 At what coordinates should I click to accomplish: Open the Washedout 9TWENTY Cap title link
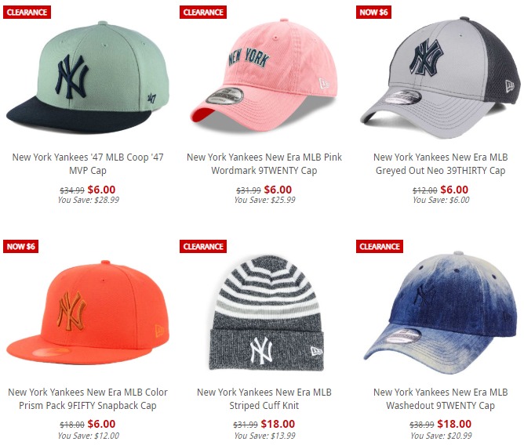[440, 399]
